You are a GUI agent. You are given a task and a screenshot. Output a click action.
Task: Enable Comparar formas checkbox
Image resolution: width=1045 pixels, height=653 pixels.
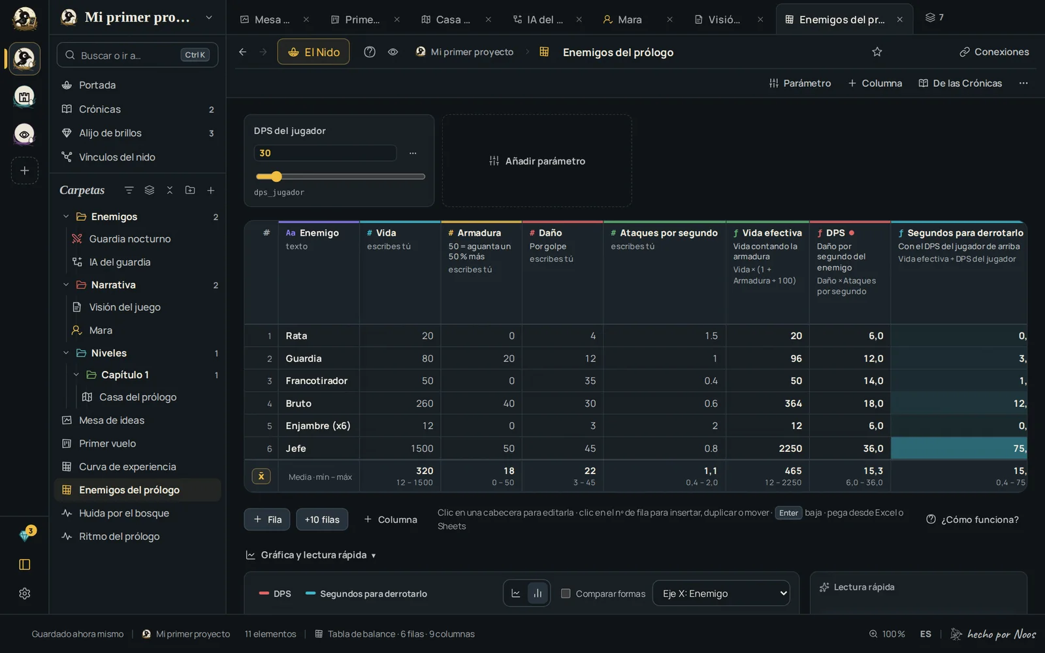(x=566, y=594)
